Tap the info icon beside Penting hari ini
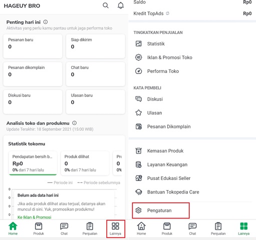 pos(46,22)
